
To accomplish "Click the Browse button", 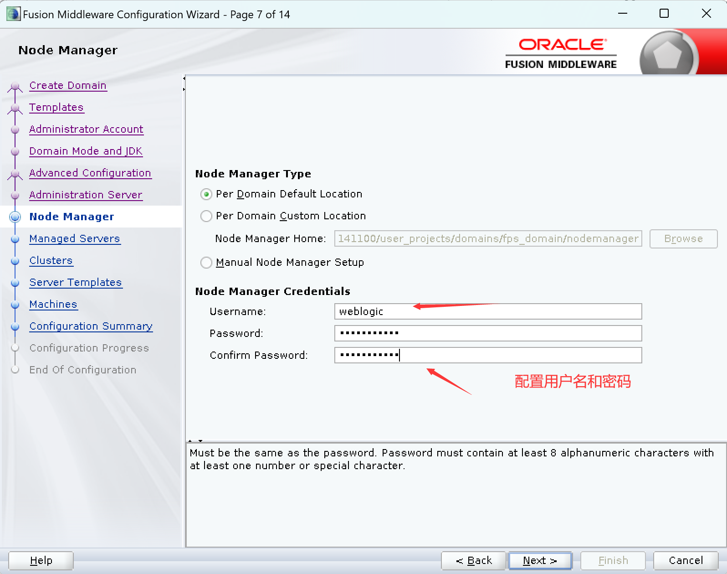I will pos(683,239).
